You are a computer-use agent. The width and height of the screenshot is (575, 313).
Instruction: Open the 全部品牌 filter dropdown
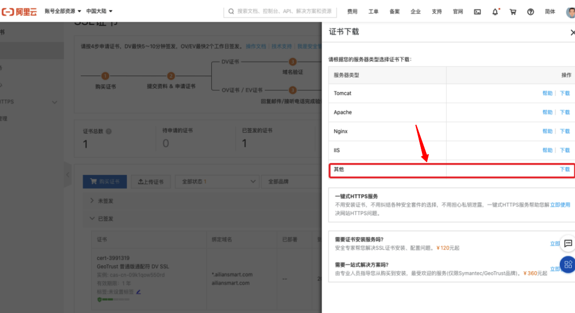click(292, 181)
